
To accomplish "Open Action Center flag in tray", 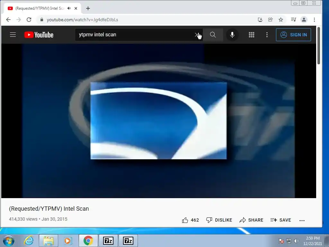I will click(x=281, y=241).
